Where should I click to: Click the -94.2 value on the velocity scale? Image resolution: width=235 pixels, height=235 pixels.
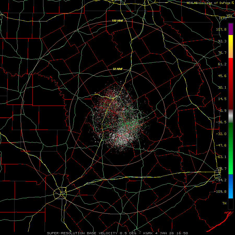tap(221, 180)
